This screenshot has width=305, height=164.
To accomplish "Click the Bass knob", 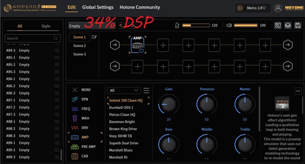I will tap(168, 145).
